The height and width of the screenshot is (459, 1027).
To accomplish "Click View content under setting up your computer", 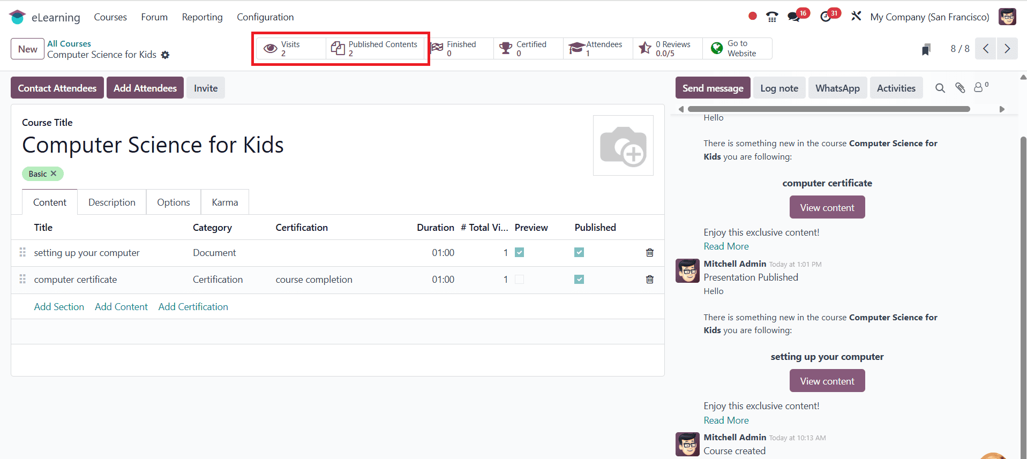I will pyautogui.click(x=827, y=381).
